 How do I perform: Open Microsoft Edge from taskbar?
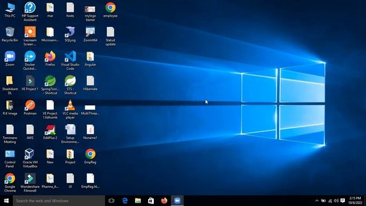125,201
